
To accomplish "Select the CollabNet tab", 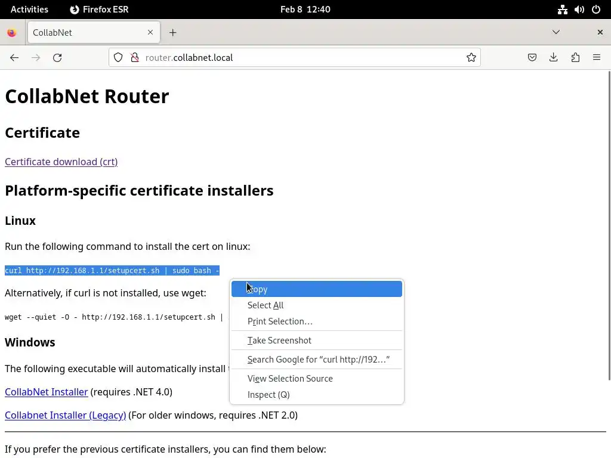I will pos(94,32).
